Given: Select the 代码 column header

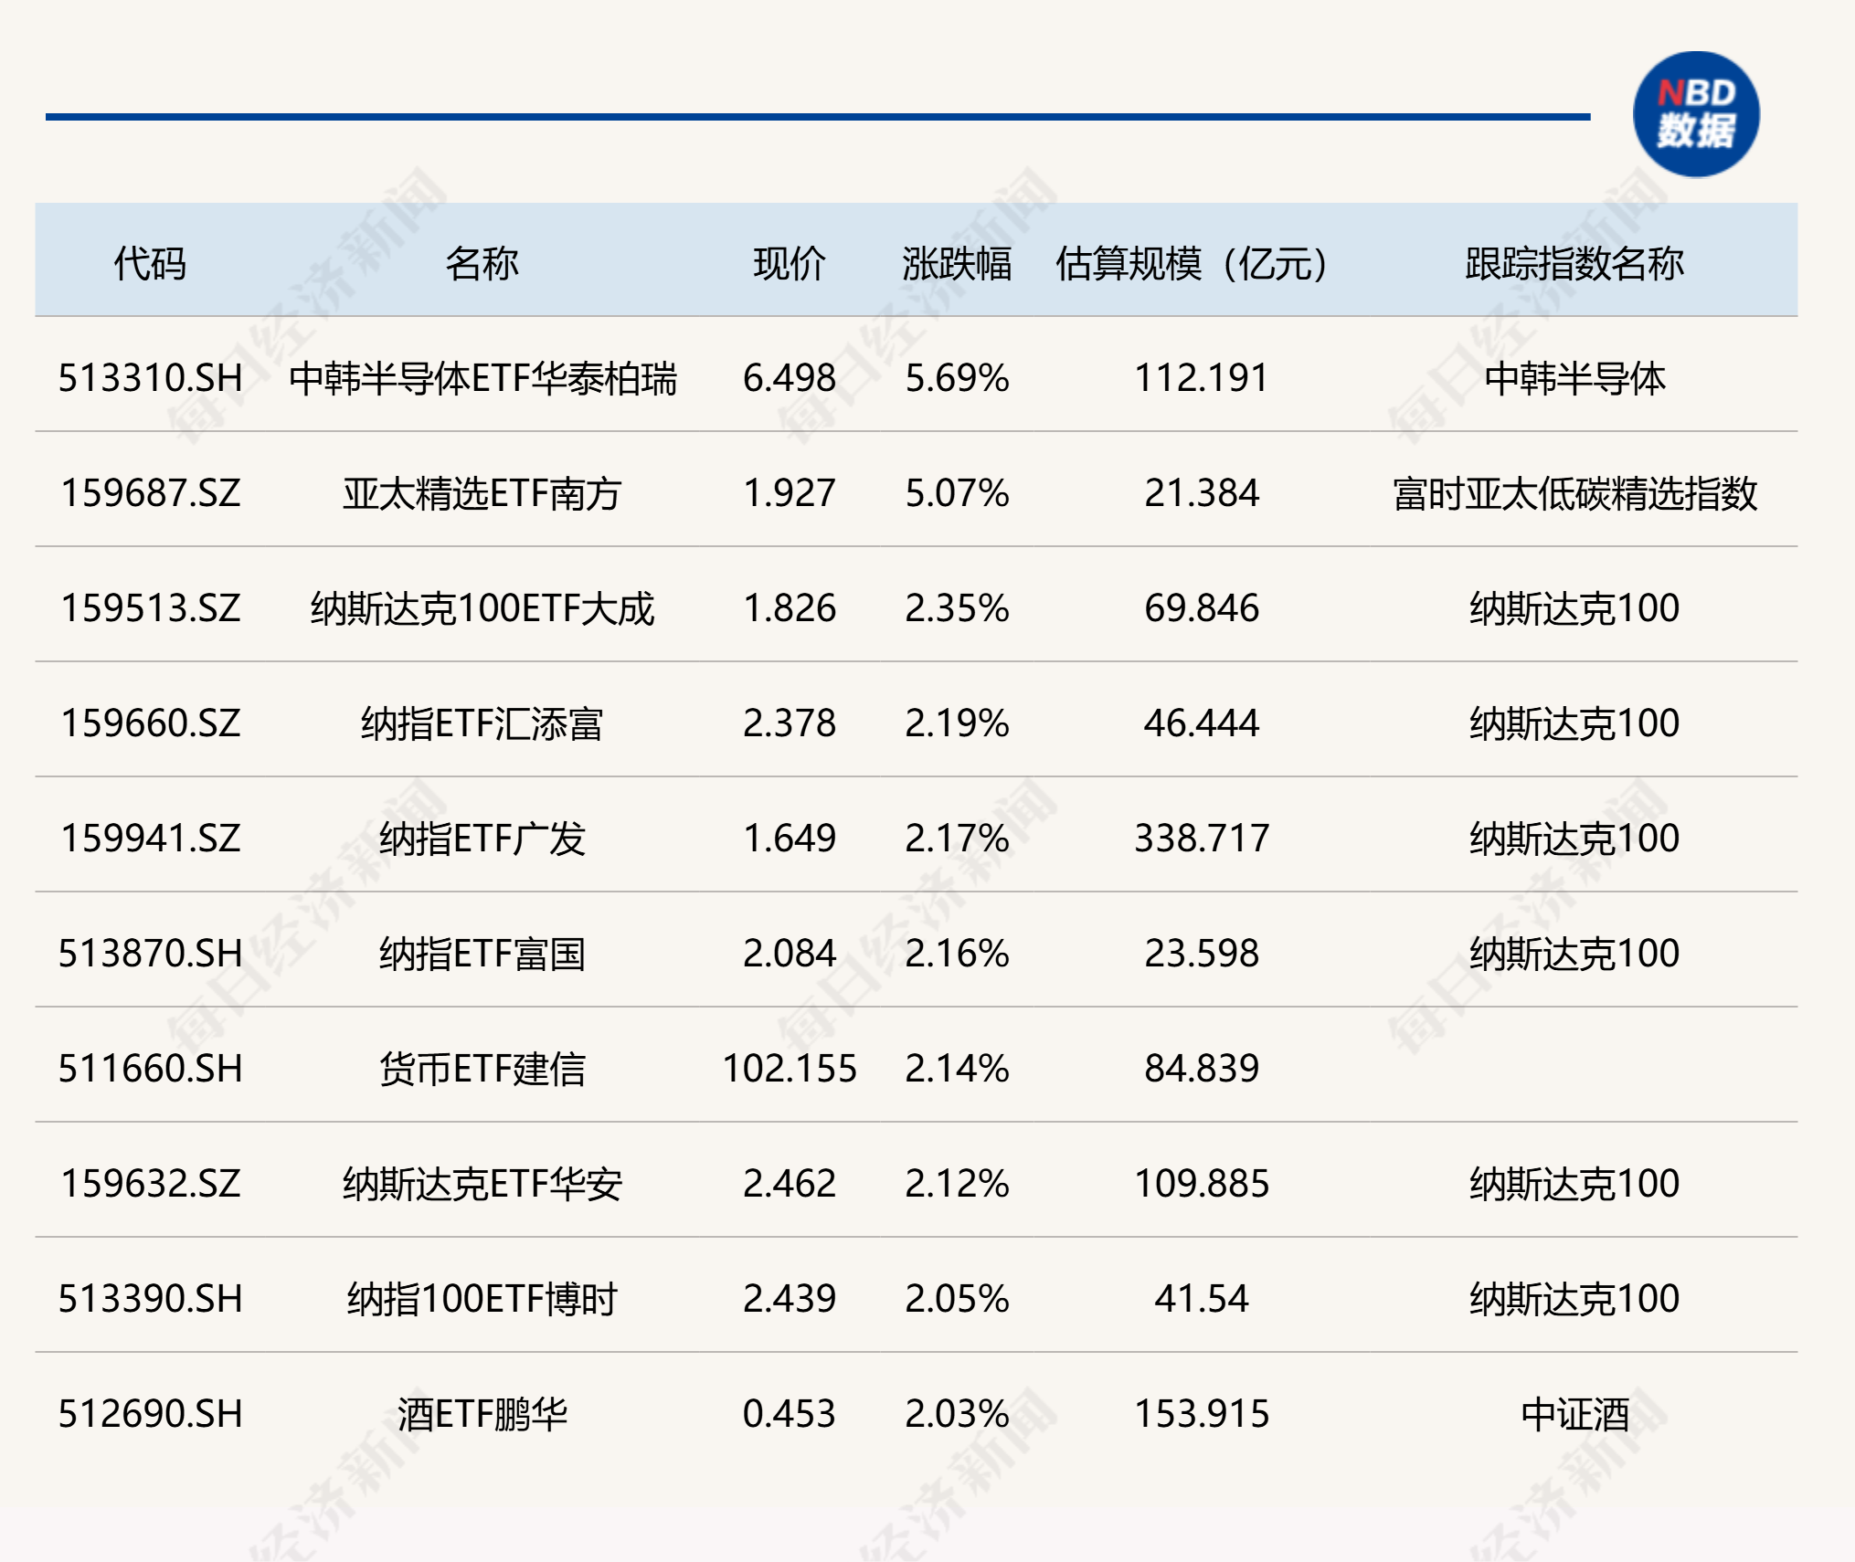Looking at the screenshot, I should [150, 264].
